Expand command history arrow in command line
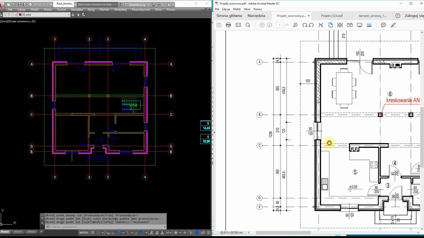The image size is (424, 238). pos(165,227)
